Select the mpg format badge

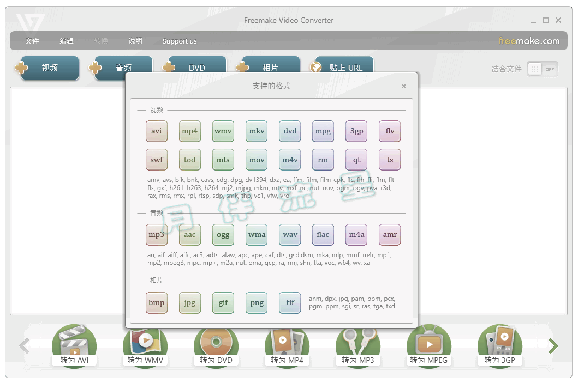click(x=323, y=131)
